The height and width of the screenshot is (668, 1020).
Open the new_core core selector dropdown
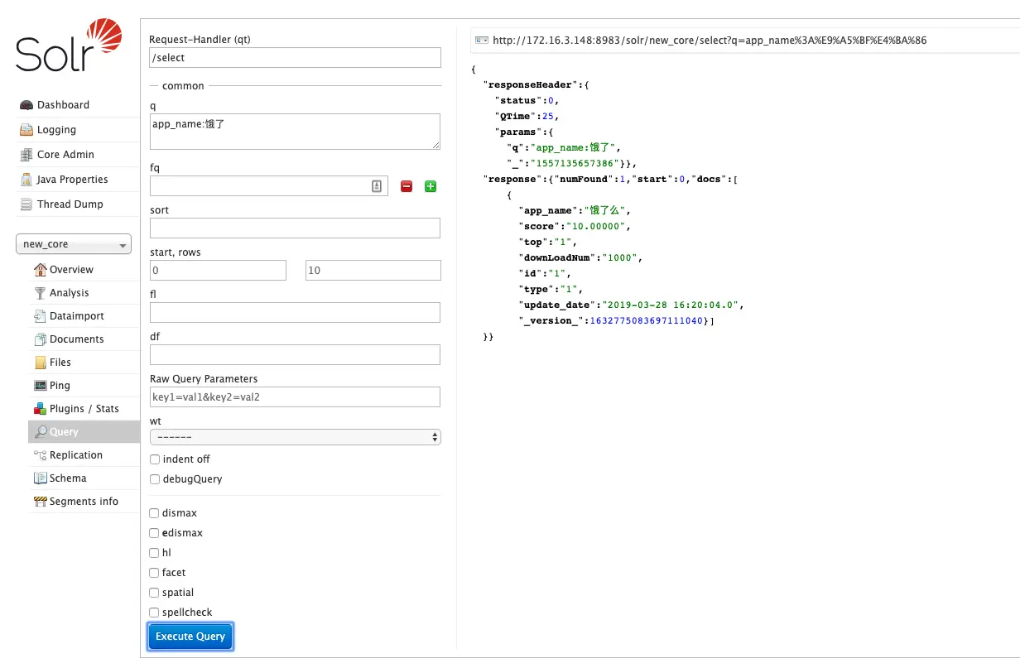74,244
